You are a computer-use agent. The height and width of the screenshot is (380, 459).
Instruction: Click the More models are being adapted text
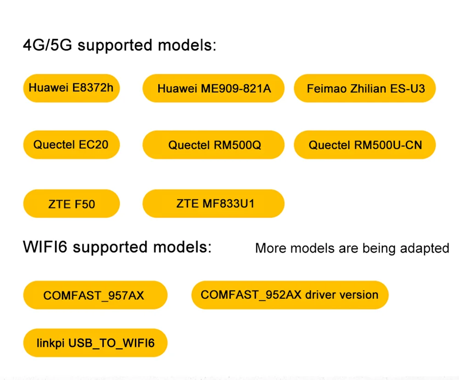(352, 248)
